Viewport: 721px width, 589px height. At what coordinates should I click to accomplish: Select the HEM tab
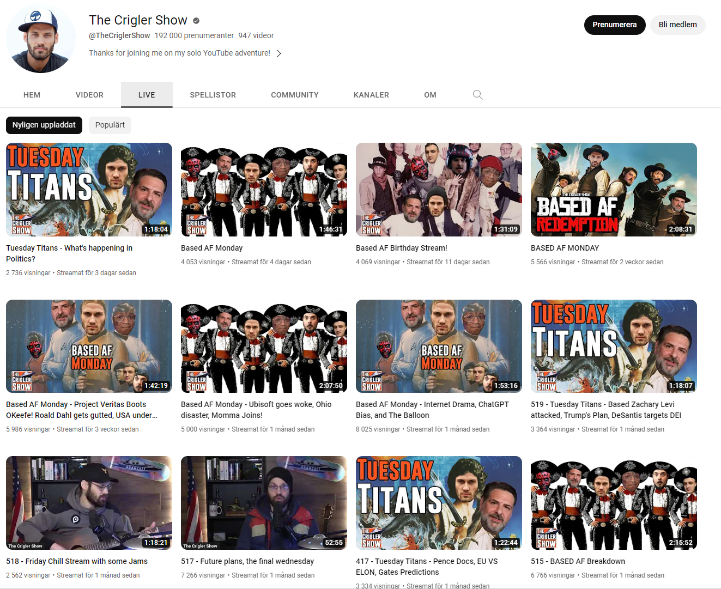coord(32,95)
